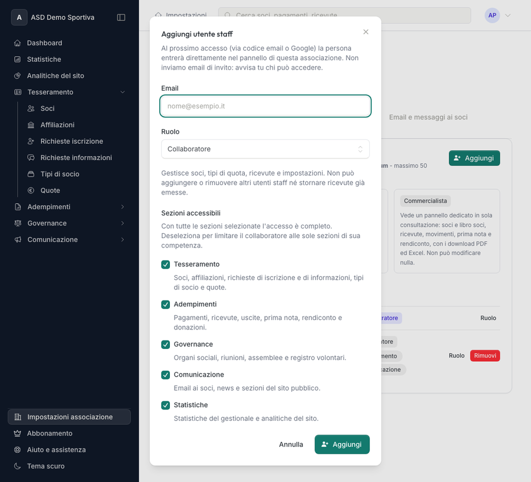This screenshot has height=482, width=531.
Task: Uncheck the Tesseramento section checkbox
Action: coord(166,265)
